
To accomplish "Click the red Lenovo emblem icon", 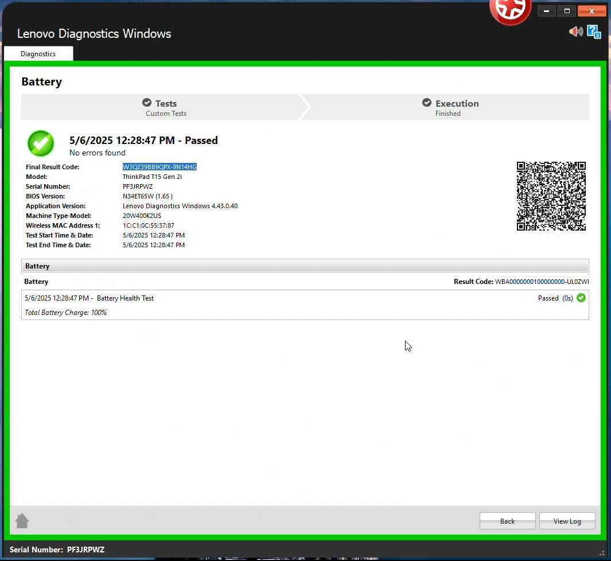I will click(511, 11).
